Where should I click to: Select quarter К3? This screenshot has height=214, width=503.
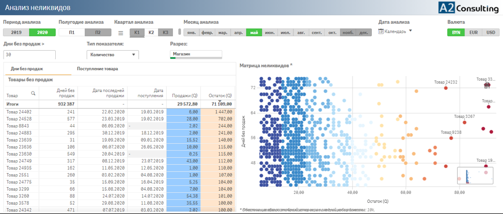[166, 33]
